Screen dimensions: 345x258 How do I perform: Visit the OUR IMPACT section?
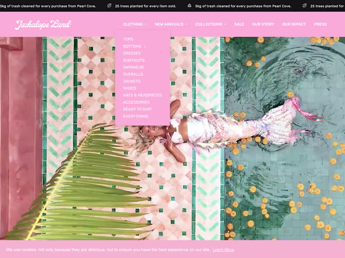point(294,25)
